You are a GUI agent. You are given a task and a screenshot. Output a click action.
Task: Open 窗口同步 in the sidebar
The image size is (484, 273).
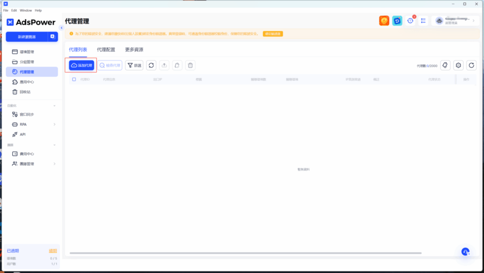[x=32, y=114]
